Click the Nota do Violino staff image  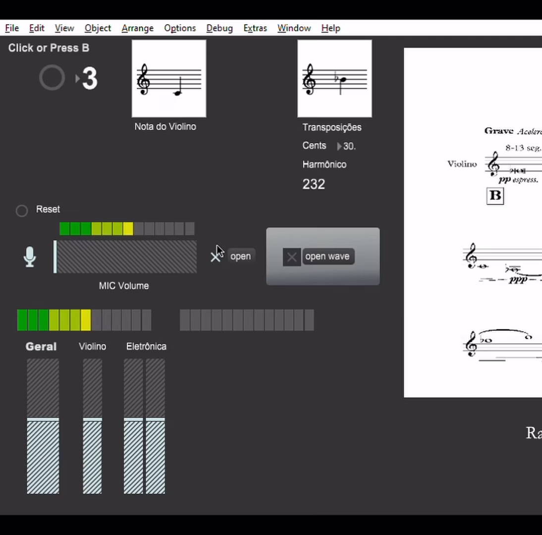pos(169,78)
